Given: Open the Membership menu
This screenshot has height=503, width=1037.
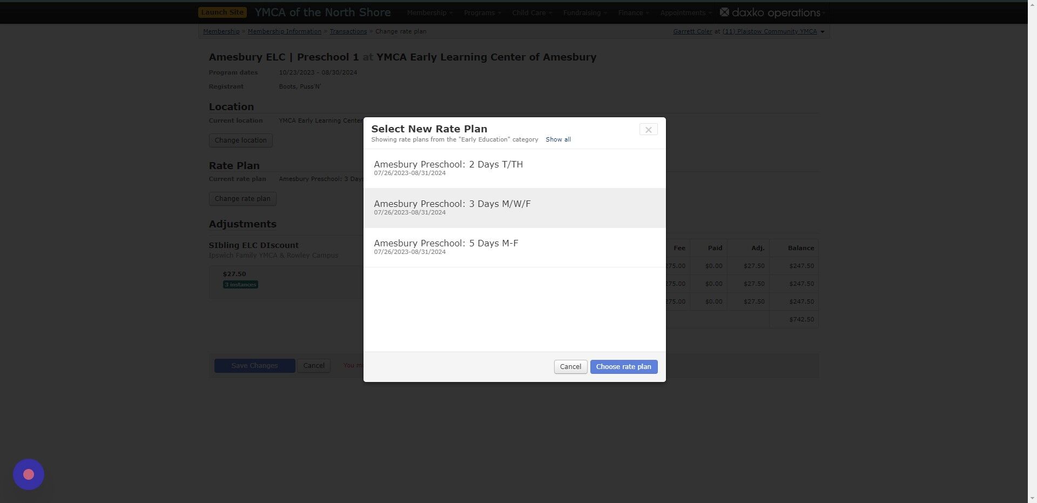Looking at the screenshot, I should 429,12.
